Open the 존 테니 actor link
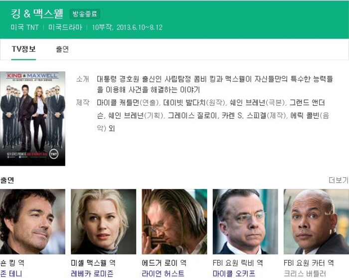 11,274
